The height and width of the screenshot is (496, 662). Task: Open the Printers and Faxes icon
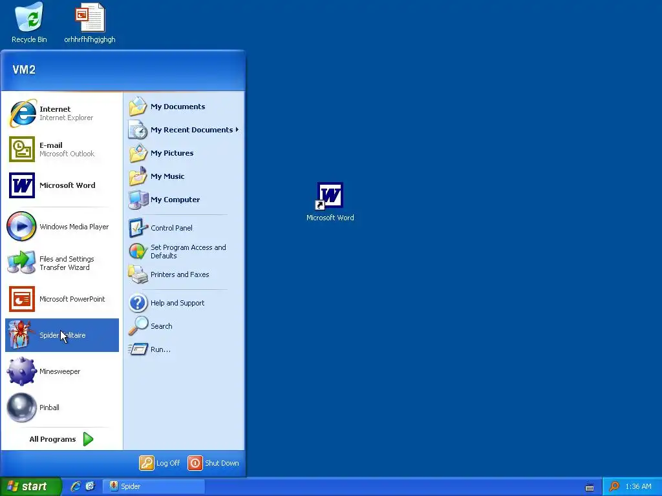[x=138, y=274]
